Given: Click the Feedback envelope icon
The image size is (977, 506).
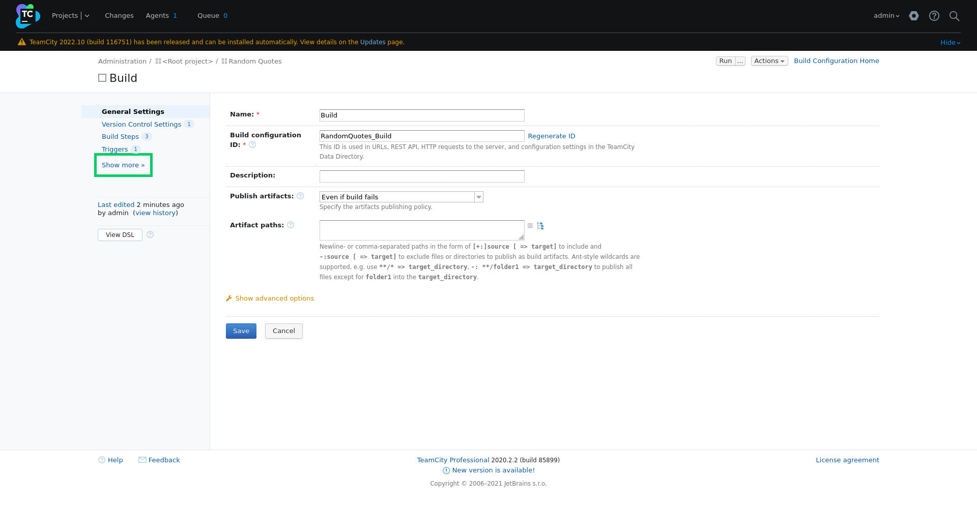Looking at the screenshot, I should (x=142, y=460).
